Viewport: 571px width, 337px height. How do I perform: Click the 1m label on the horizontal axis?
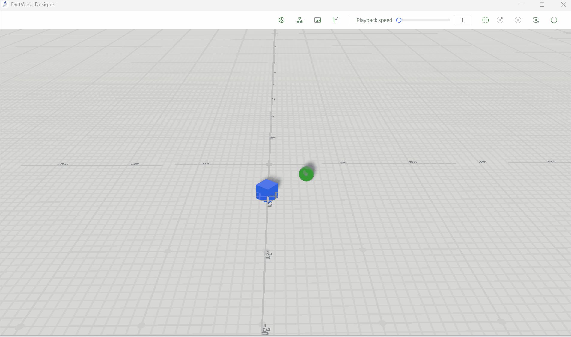tap(343, 163)
